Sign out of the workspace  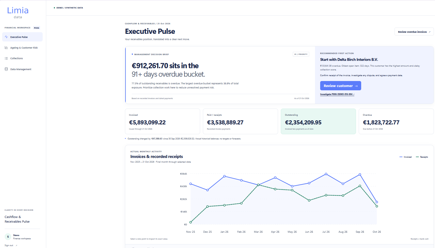[x=11, y=245]
